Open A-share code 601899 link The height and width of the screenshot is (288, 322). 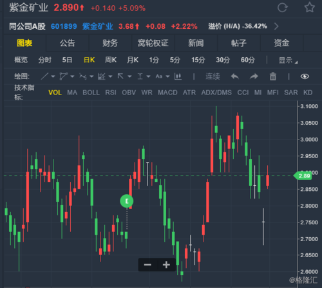click(x=64, y=26)
